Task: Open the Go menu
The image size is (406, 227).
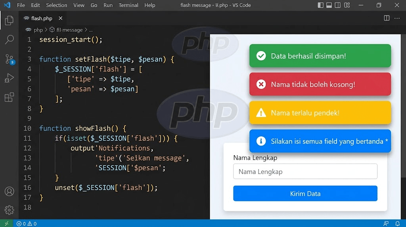Action: (94, 5)
